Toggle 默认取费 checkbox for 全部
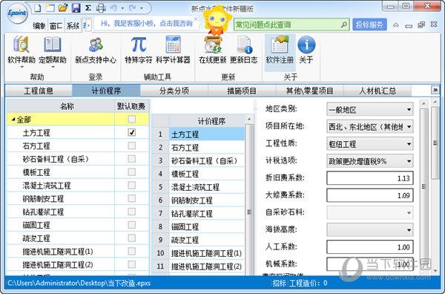445x294 pixels. (131, 119)
